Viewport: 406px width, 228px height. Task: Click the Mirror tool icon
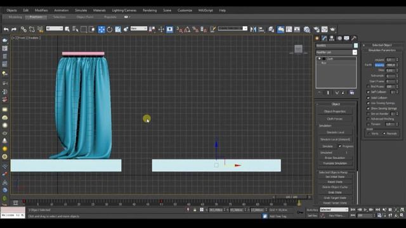pos(253,30)
